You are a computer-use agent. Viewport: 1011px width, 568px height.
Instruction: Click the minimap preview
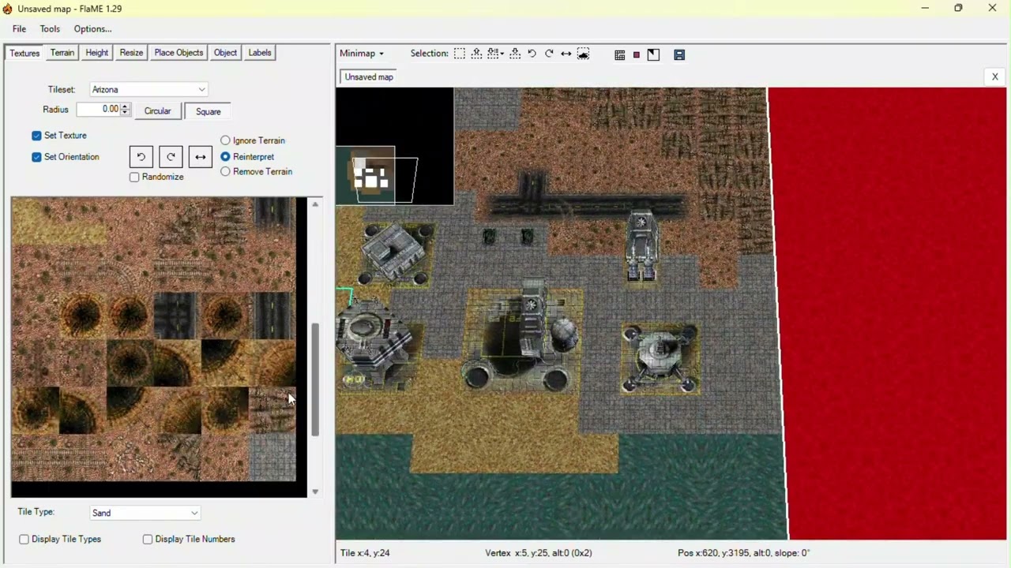pos(395,147)
